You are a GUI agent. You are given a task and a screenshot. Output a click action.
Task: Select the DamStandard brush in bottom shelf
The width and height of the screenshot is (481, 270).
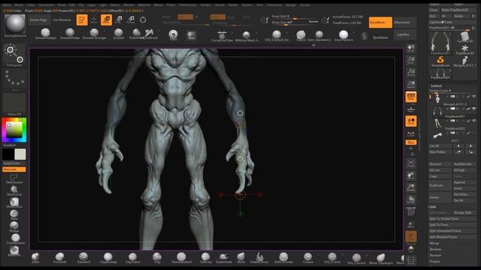(x=181, y=258)
